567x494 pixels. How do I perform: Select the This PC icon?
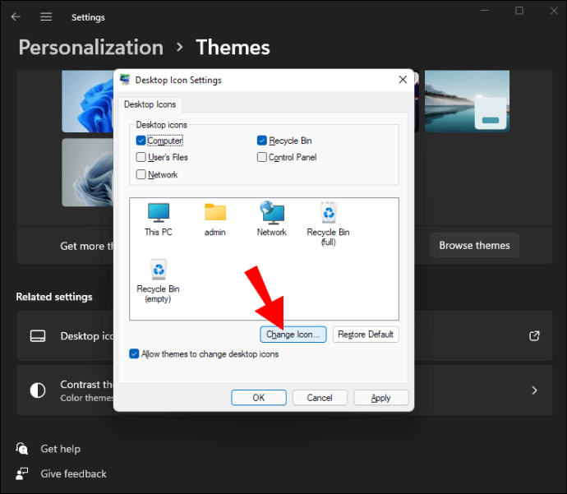coord(157,214)
